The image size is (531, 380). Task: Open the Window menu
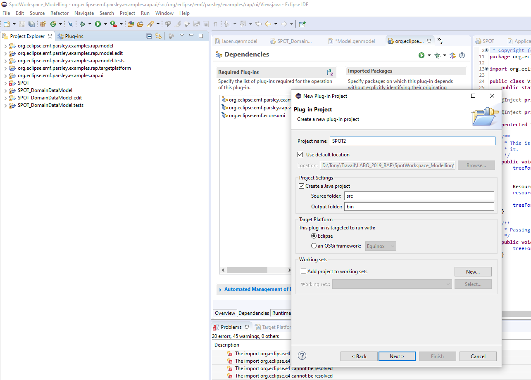click(164, 13)
